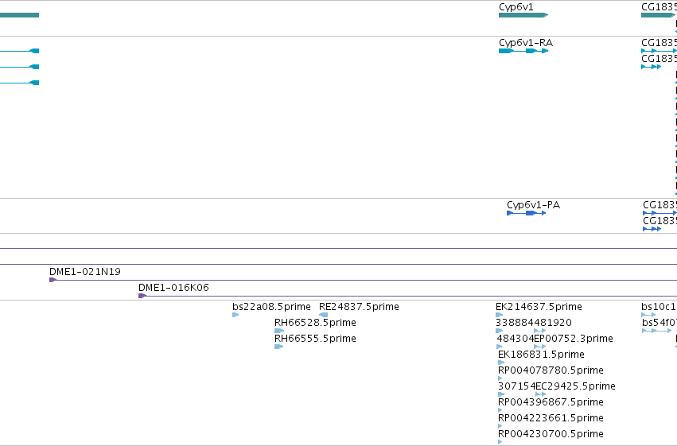The width and height of the screenshot is (677, 446).
Task: Click the RP004223661.5prime EST label
Action: click(x=551, y=418)
